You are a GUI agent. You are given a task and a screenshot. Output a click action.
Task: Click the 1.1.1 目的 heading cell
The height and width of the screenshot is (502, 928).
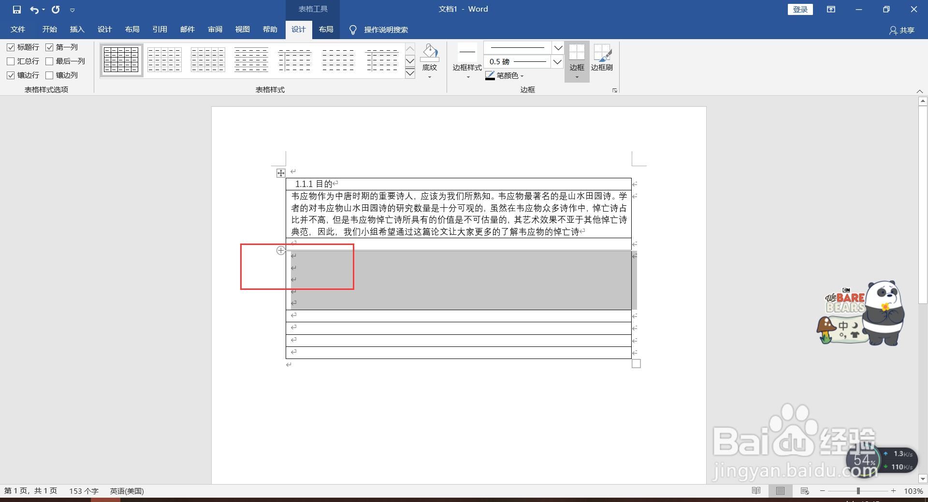tap(458, 184)
